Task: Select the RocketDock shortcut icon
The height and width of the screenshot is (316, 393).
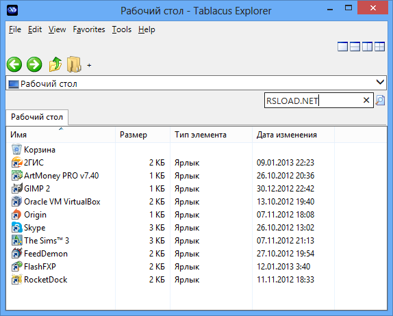Action: click(16, 280)
